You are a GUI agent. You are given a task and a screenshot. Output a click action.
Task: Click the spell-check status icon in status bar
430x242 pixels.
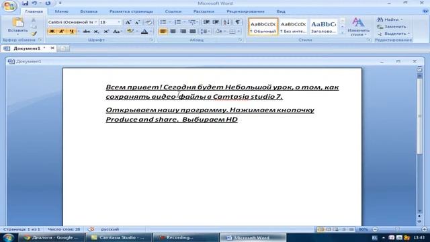91,229
